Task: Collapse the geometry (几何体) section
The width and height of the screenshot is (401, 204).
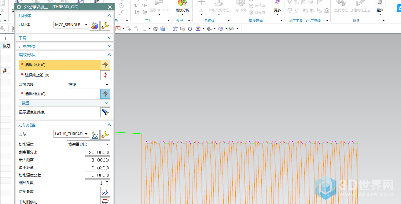Action: coord(109,16)
